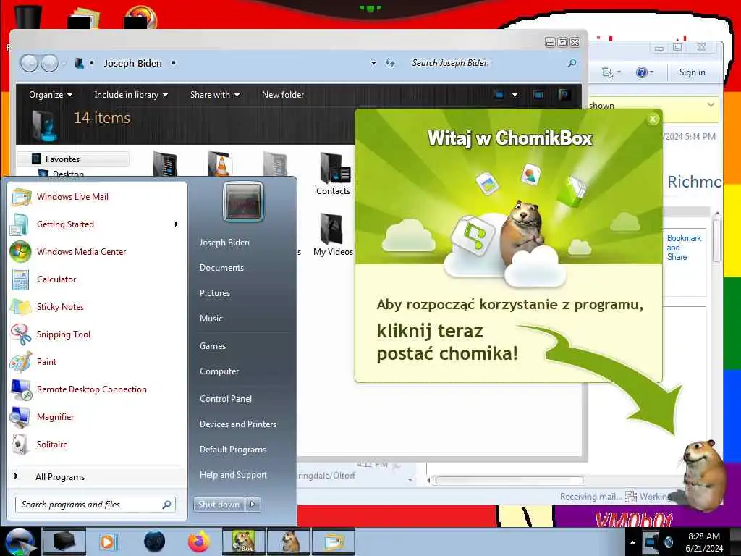This screenshot has height=556, width=741.
Task: Click the user account picture in Start menu
Action: (243, 201)
